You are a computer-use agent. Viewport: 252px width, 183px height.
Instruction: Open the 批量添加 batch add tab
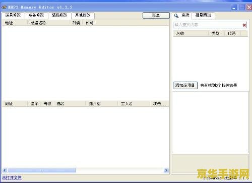203,15
